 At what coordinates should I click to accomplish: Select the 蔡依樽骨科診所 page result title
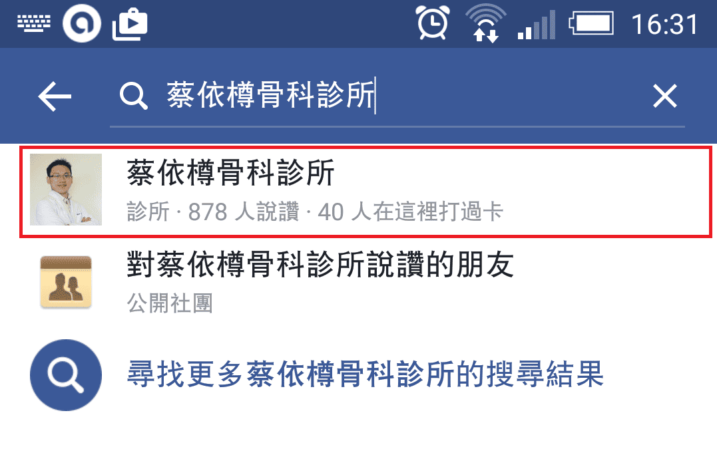point(231,173)
